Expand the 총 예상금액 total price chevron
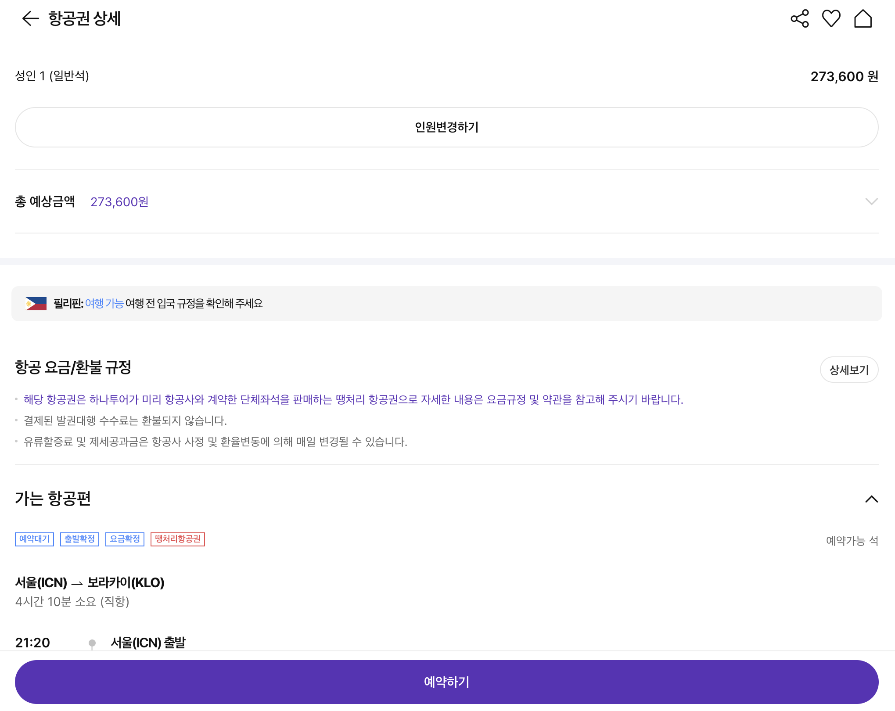 (871, 201)
